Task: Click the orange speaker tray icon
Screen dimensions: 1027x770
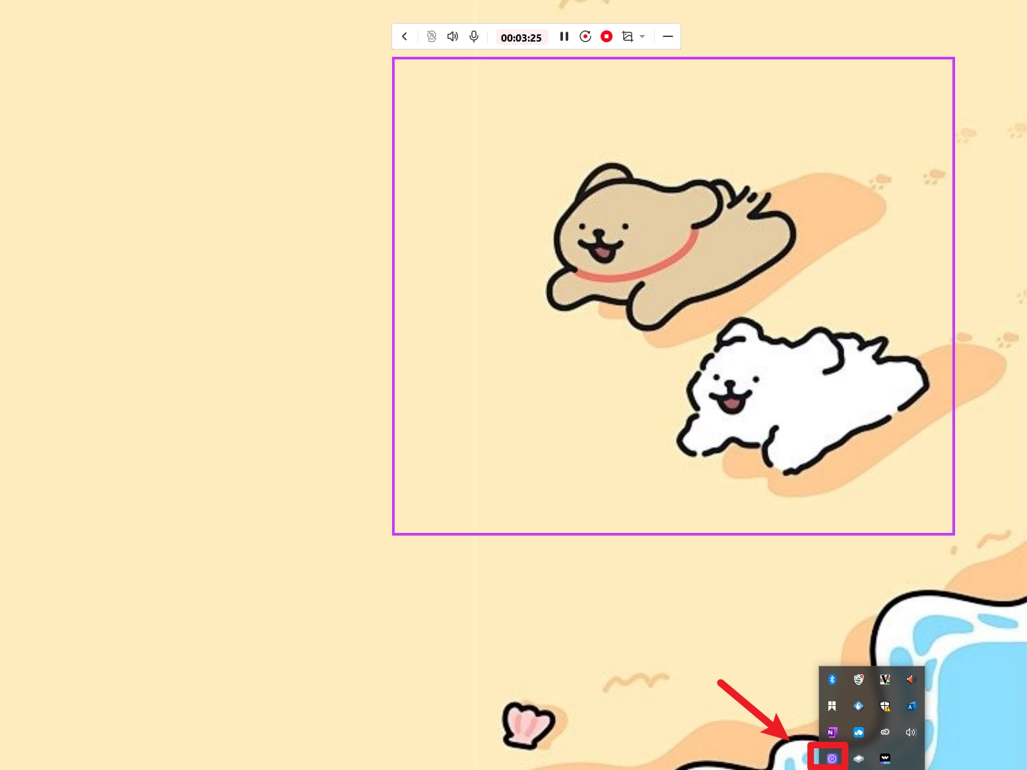Action: pos(911,680)
